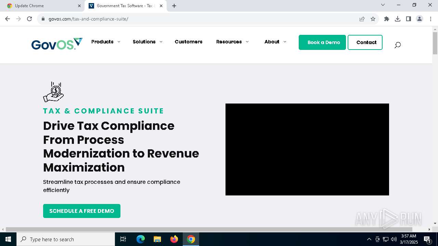Click the vertical page scrollbar thumb
438x246 pixels.
tap(435, 43)
